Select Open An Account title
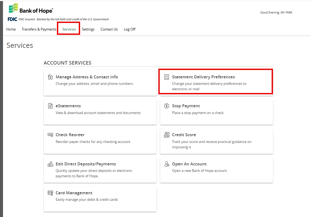Viewport: 311px width, 217px height. point(189,164)
